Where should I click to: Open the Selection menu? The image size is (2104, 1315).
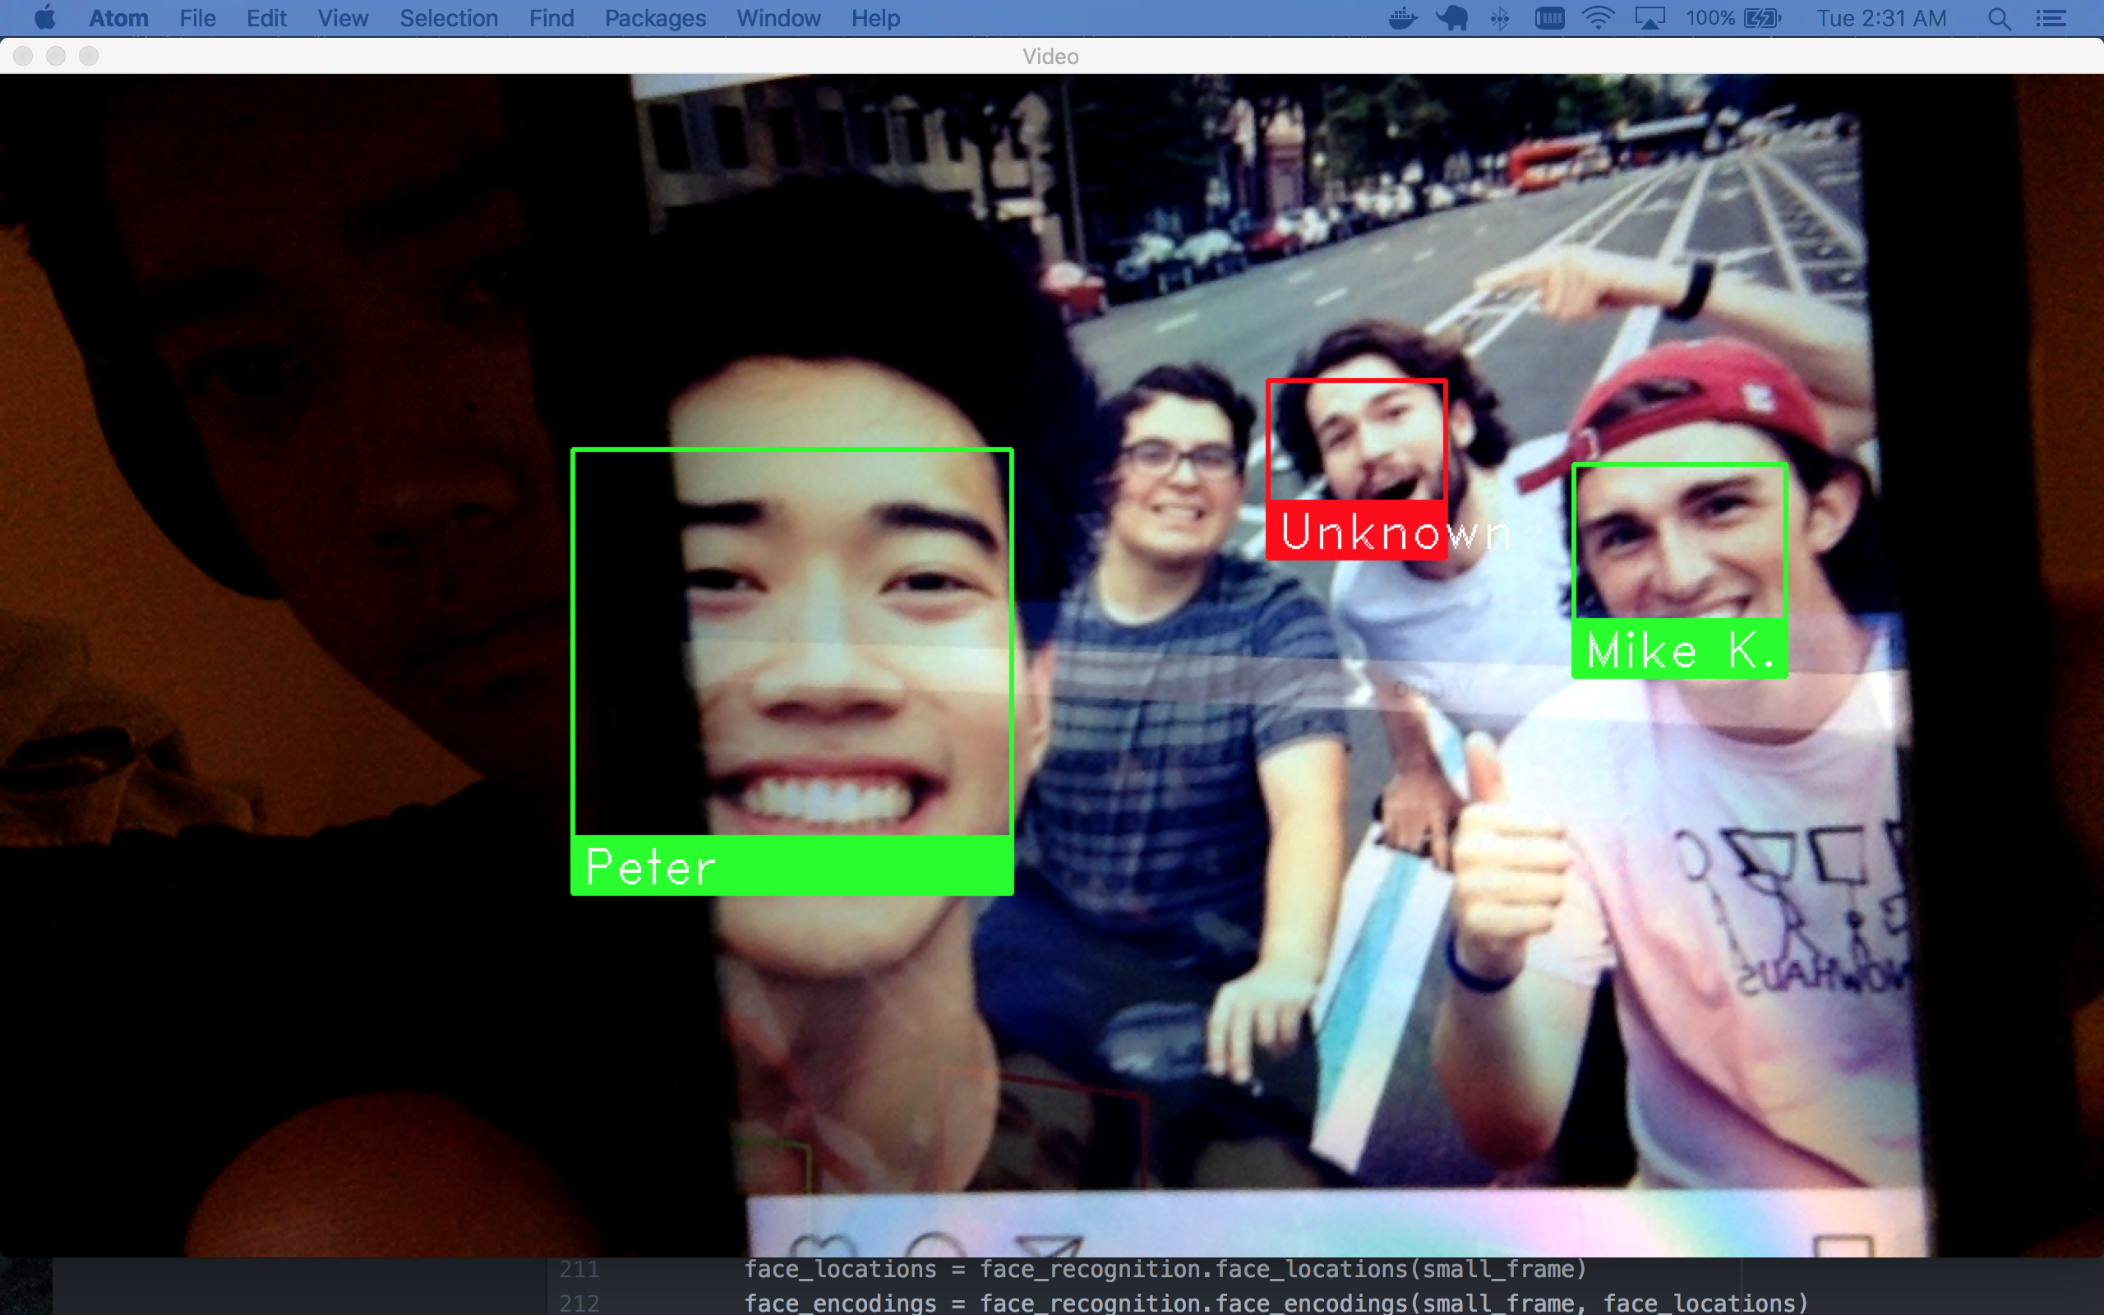tap(449, 18)
